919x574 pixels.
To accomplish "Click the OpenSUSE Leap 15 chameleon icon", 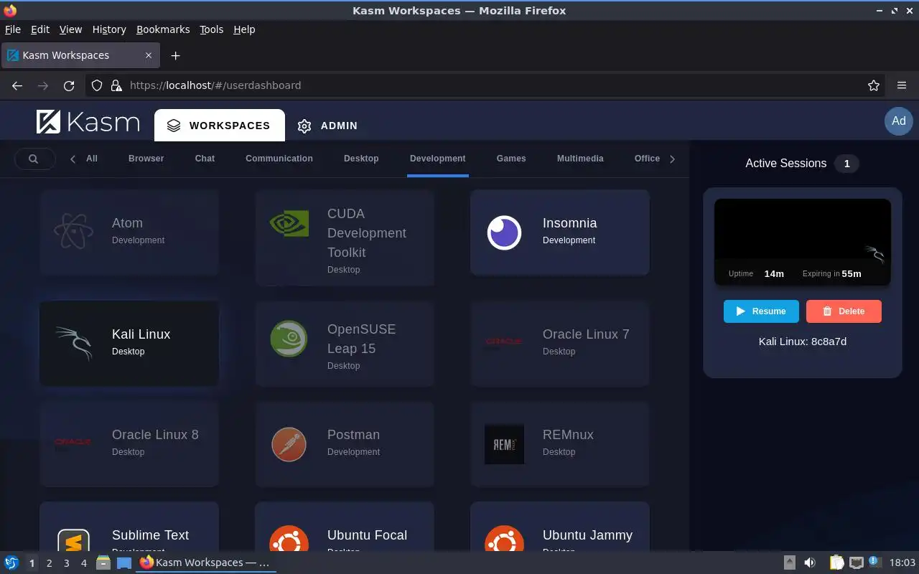I will pyautogui.click(x=289, y=339).
